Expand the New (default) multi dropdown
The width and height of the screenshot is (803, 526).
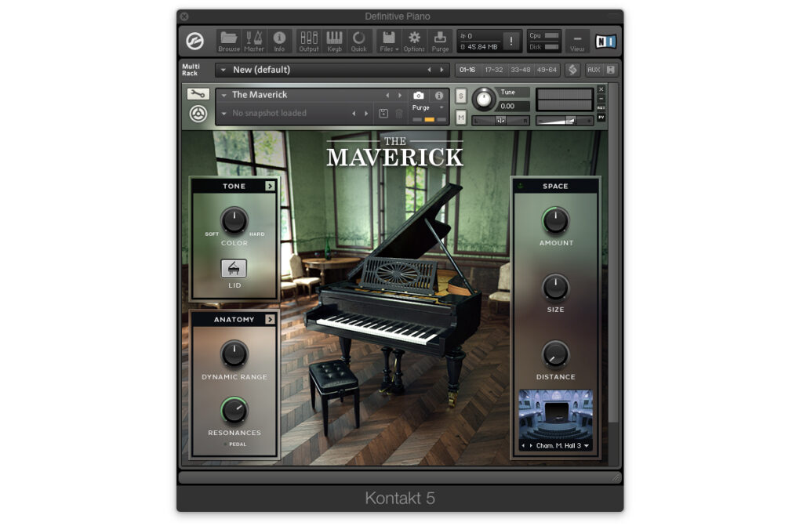coord(223,70)
